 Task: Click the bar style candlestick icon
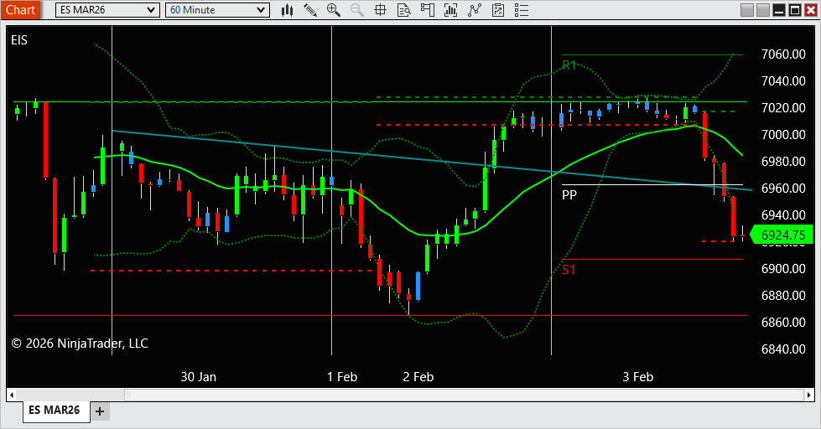click(287, 10)
